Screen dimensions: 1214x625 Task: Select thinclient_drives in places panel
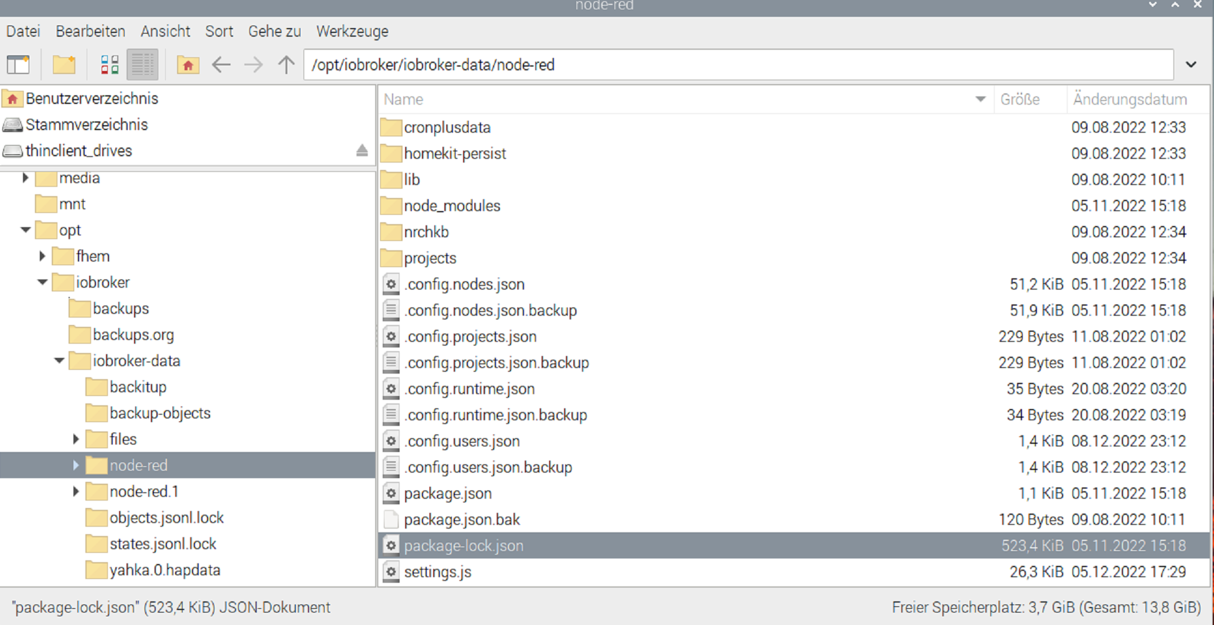[x=79, y=151]
